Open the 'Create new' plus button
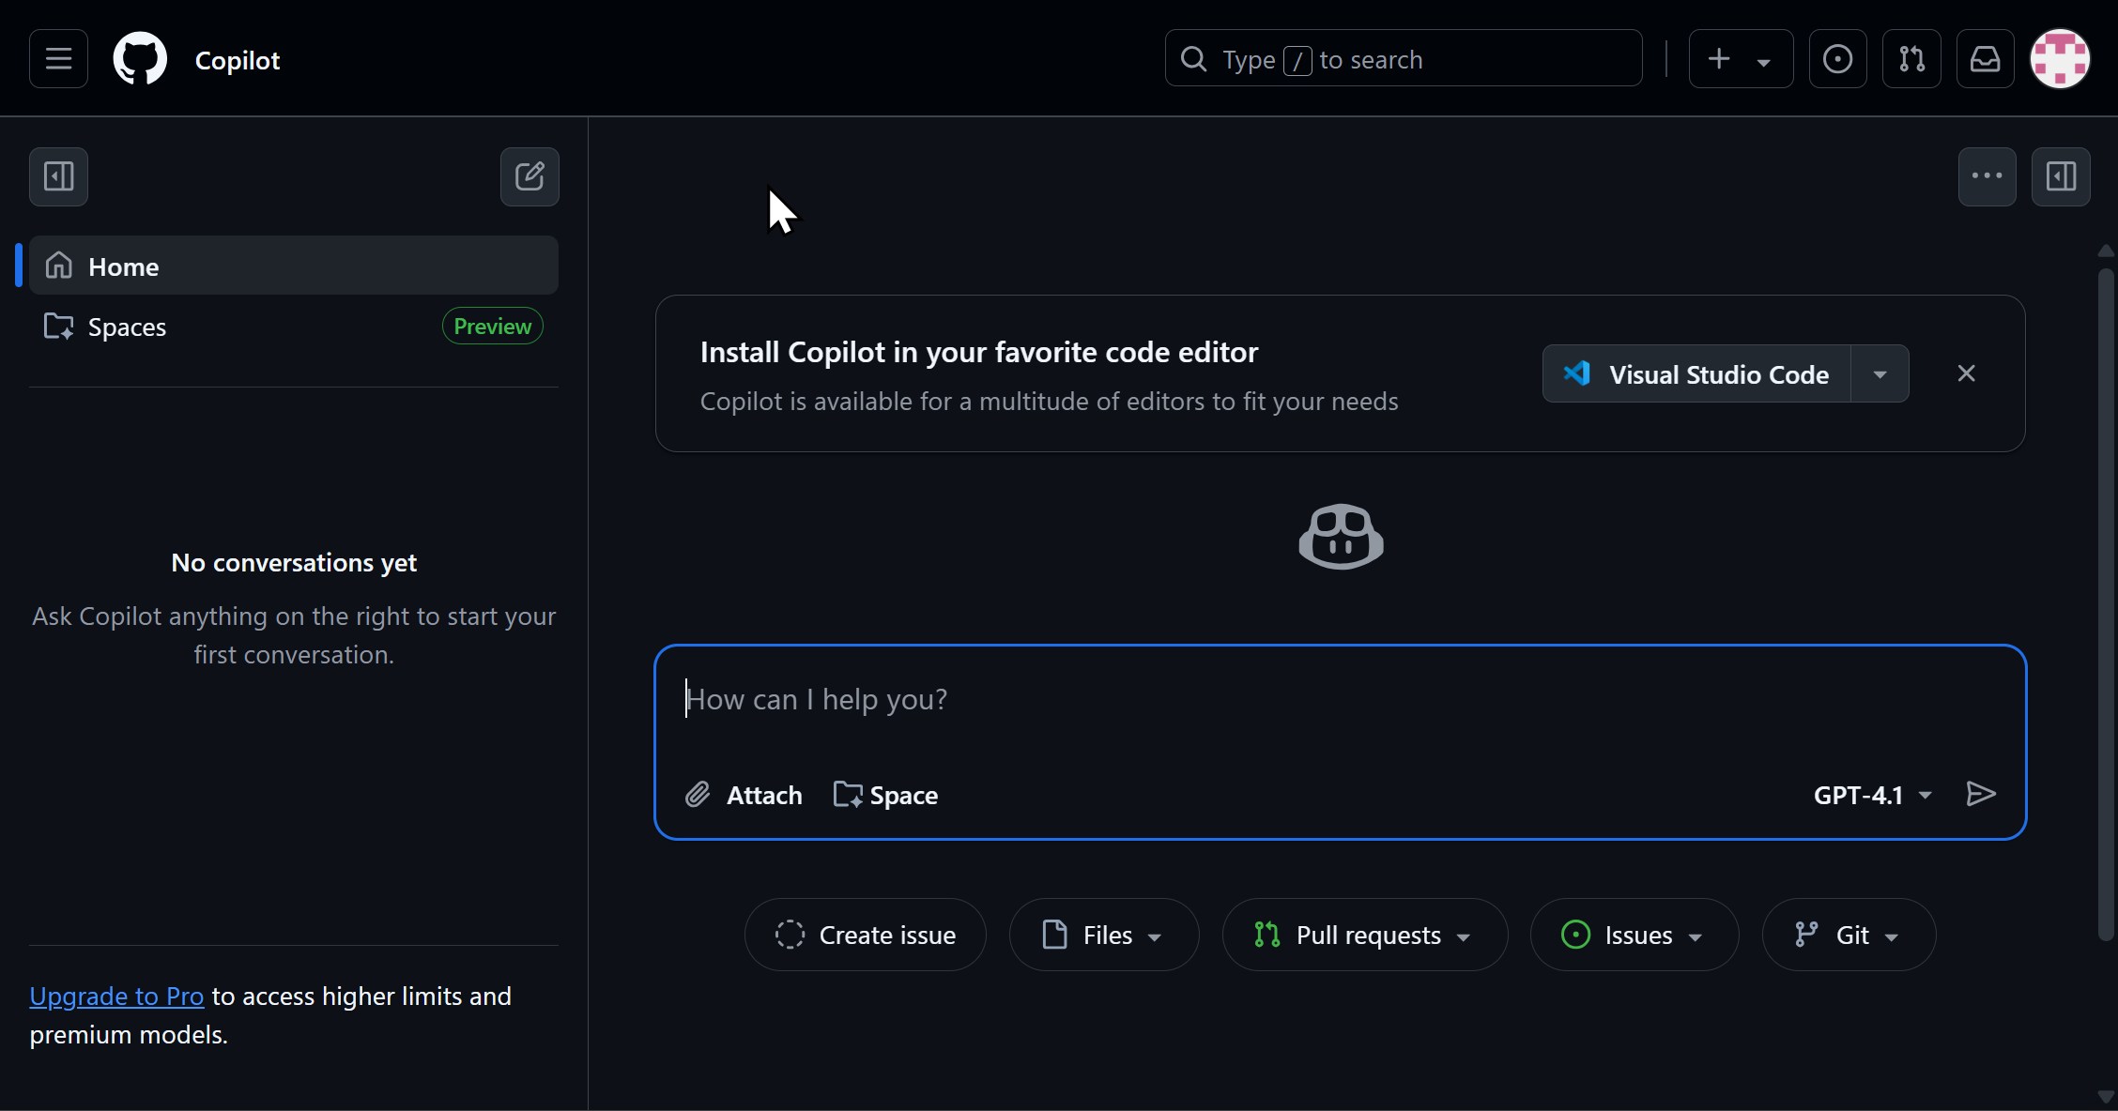Viewport: 2118px width, 1111px height. pyautogui.click(x=1719, y=59)
